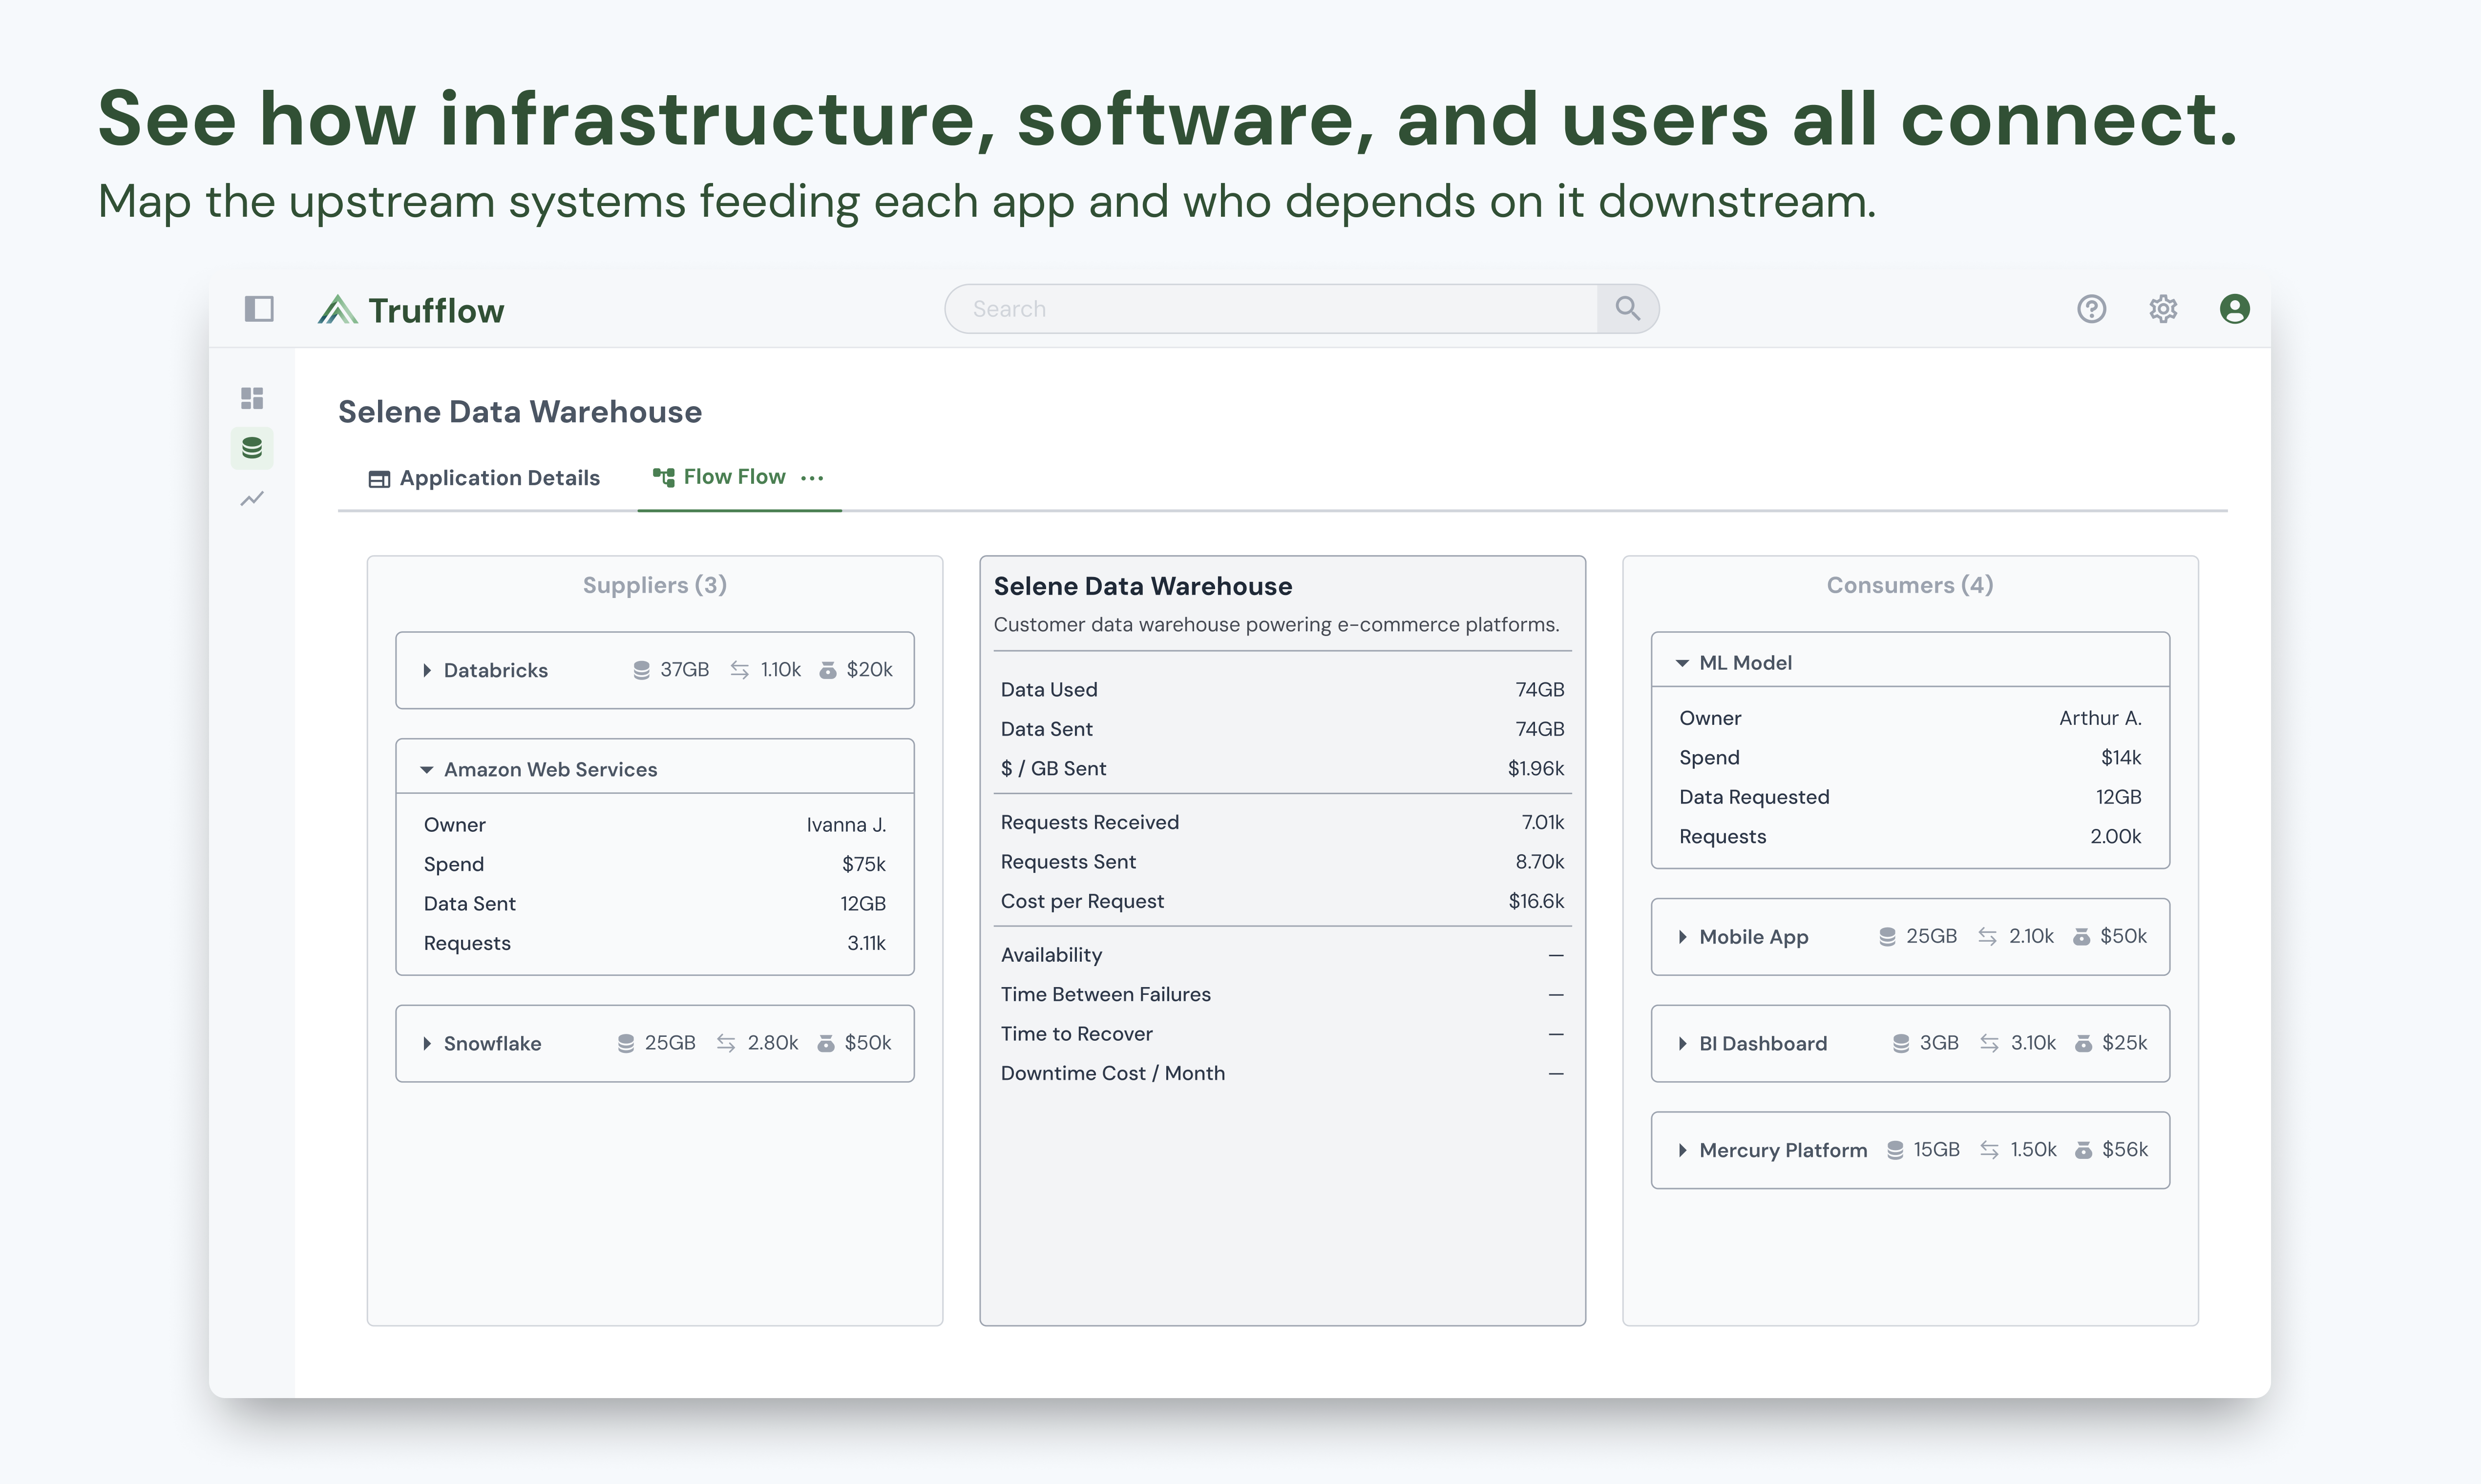Viewport: 2481px width, 1484px height.
Task: Click the Time to Recover row
Action: click(x=1283, y=1034)
